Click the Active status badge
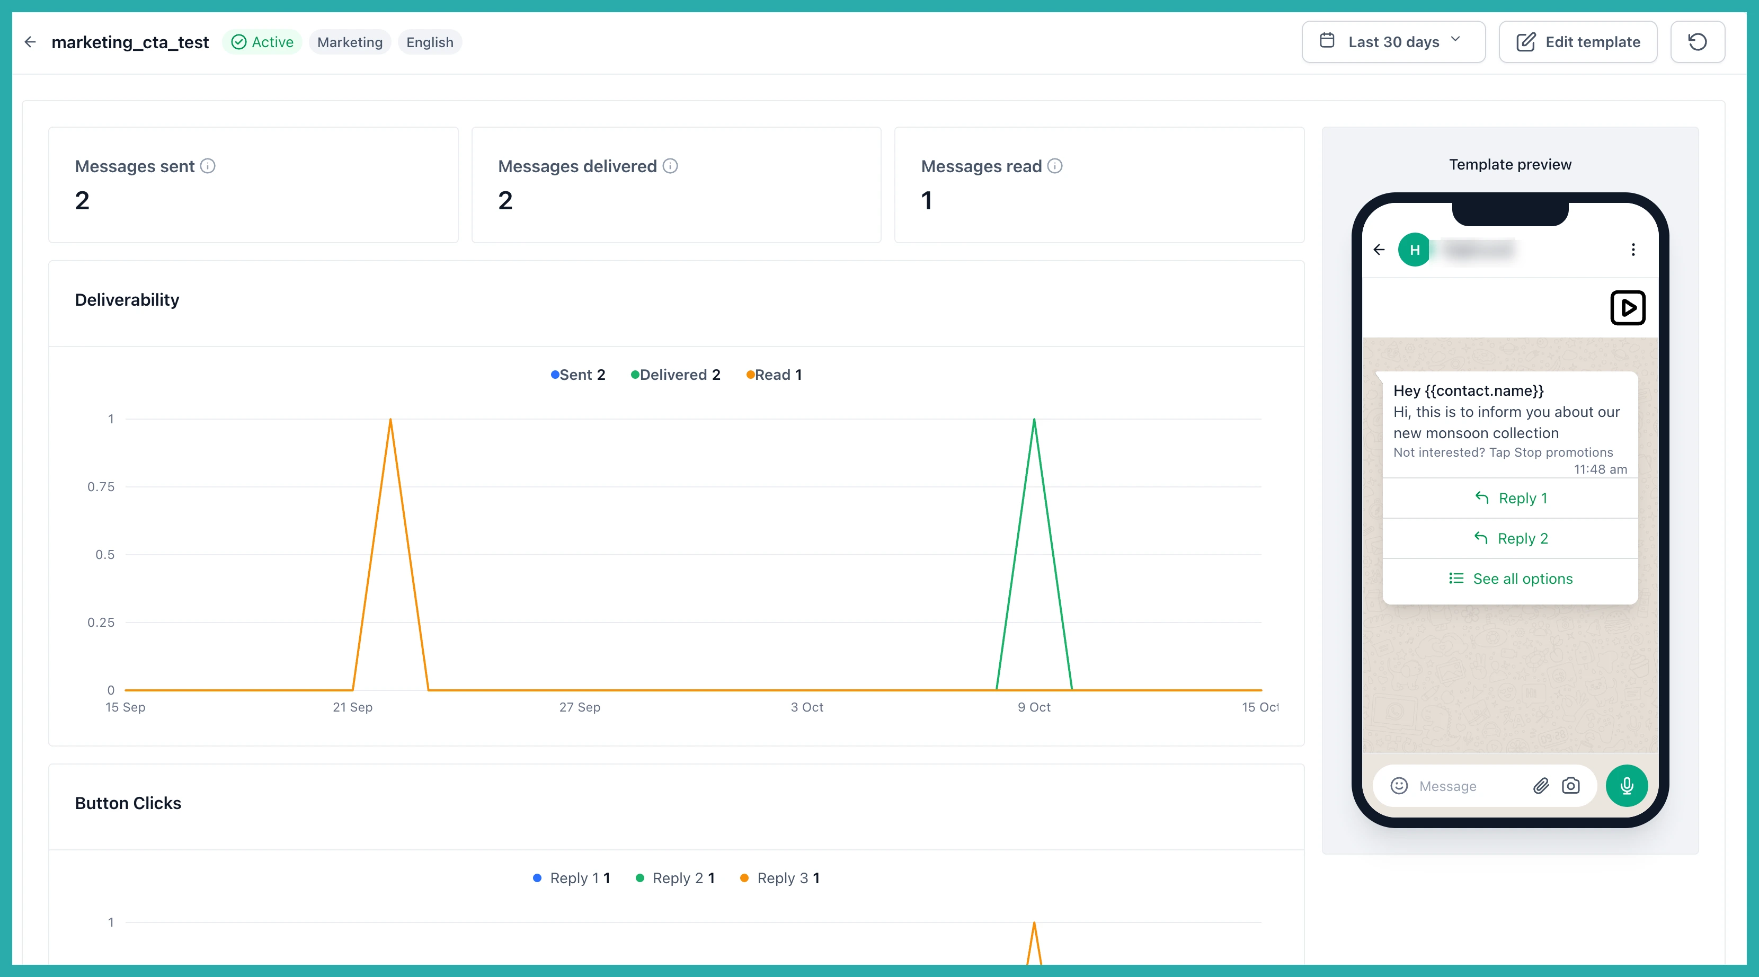1759x977 pixels. pos(262,42)
